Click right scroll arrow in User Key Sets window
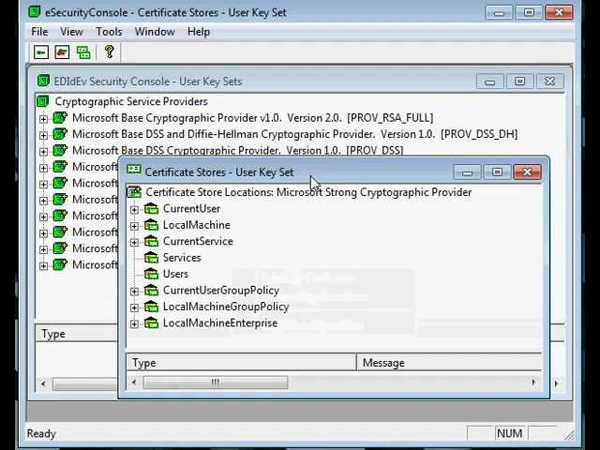Image resolution: width=600 pixels, height=450 pixels. tap(556, 383)
